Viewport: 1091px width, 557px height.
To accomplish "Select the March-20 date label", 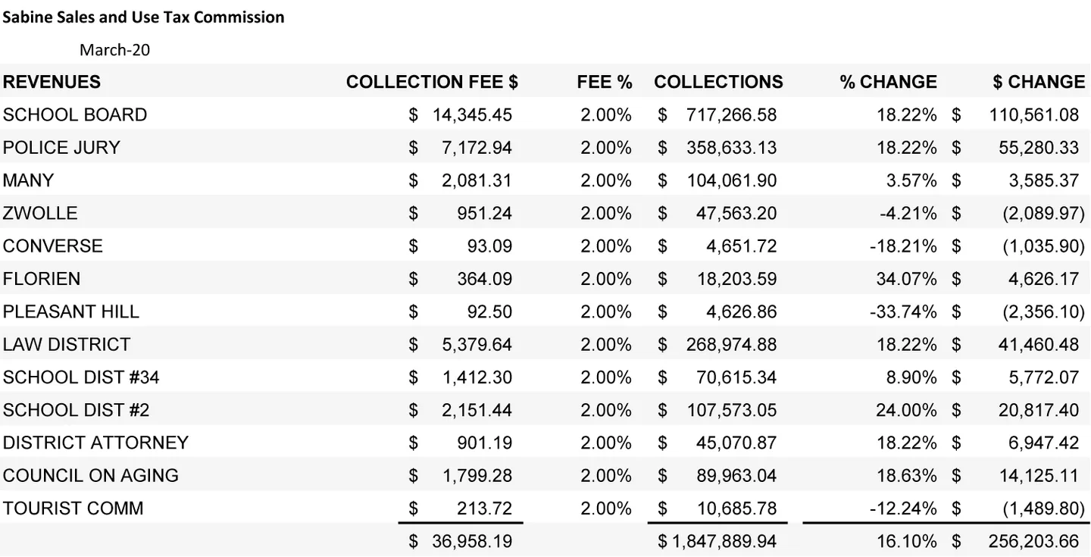I will click(x=115, y=51).
